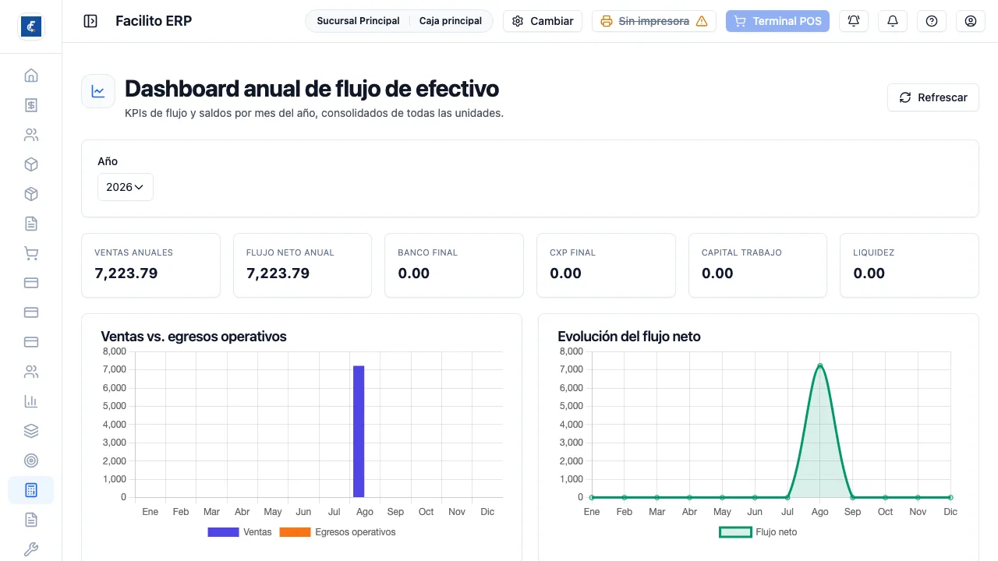Open the plain bell notifications icon

click(x=893, y=21)
